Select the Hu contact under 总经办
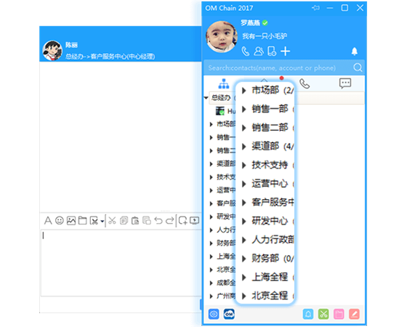The image size is (407, 327). coord(225,111)
